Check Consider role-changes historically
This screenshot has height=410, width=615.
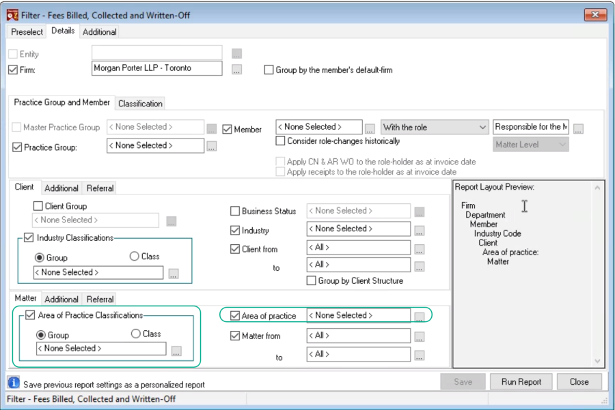[280, 141]
